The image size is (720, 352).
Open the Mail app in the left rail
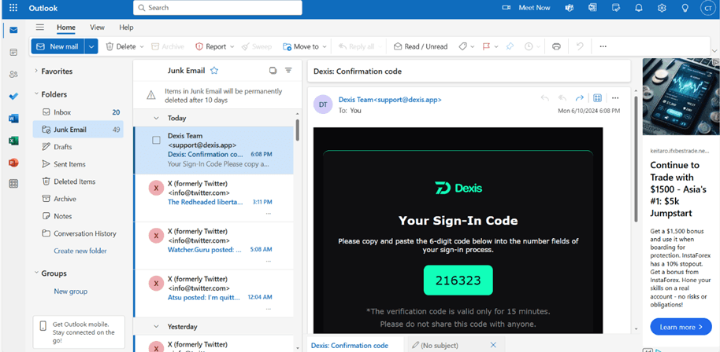click(x=13, y=30)
